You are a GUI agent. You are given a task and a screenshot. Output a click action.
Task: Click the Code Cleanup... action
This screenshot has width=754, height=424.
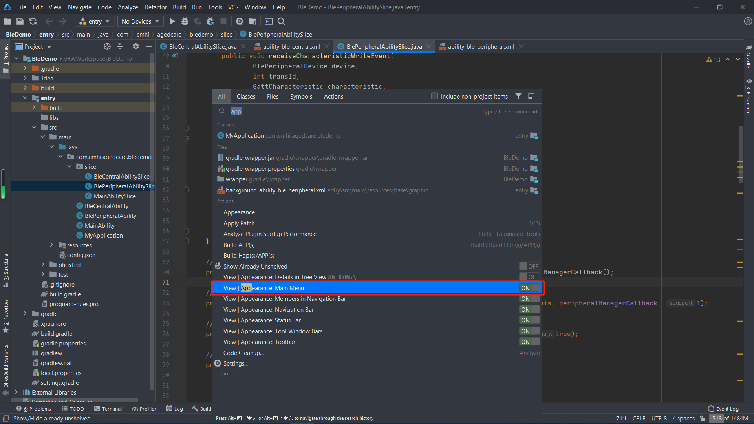pos(243,353)
